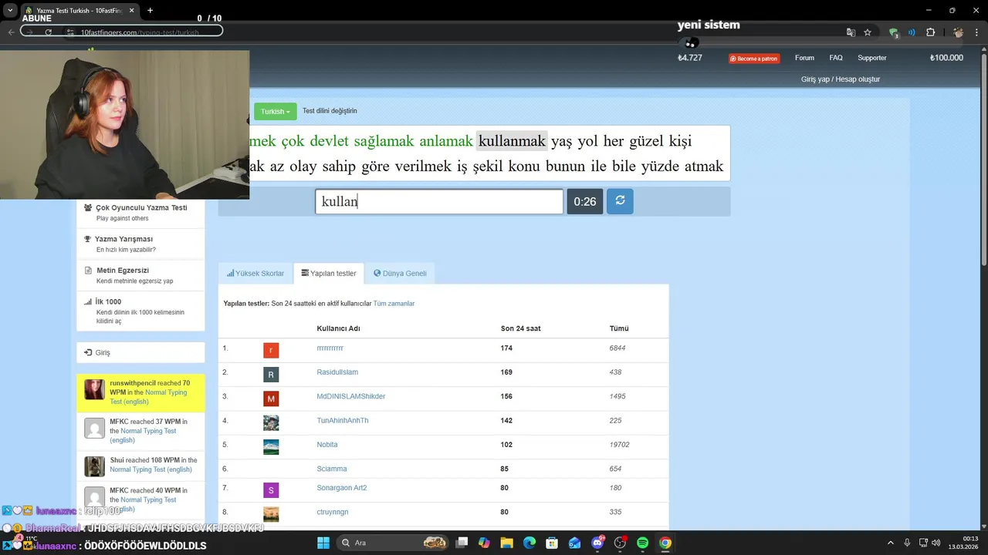Open user MdDINISLAMShikder profile link
The image size is (988, 555).
click(351, 396)
